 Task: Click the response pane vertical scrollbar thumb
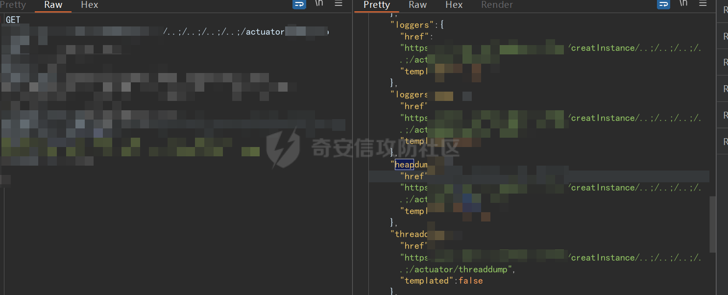coord(712,224)
